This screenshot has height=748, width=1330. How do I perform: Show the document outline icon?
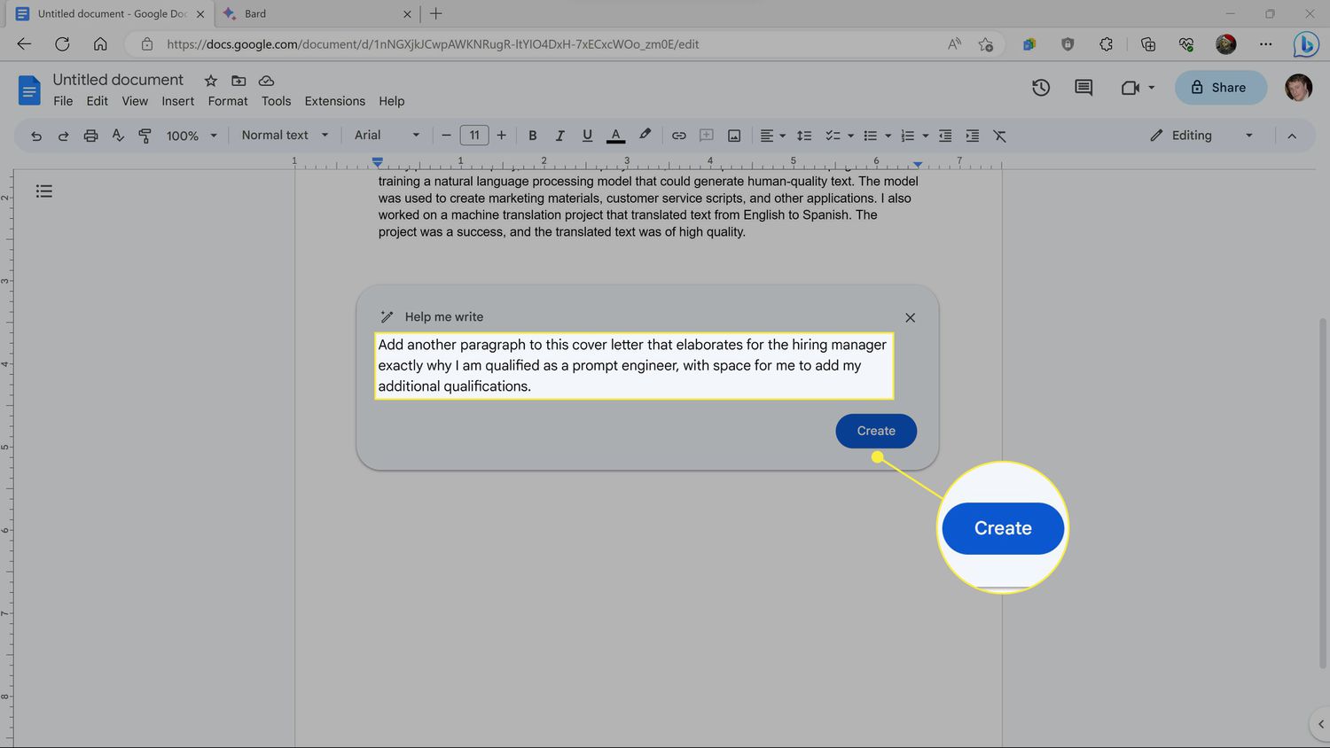[44, 191]
